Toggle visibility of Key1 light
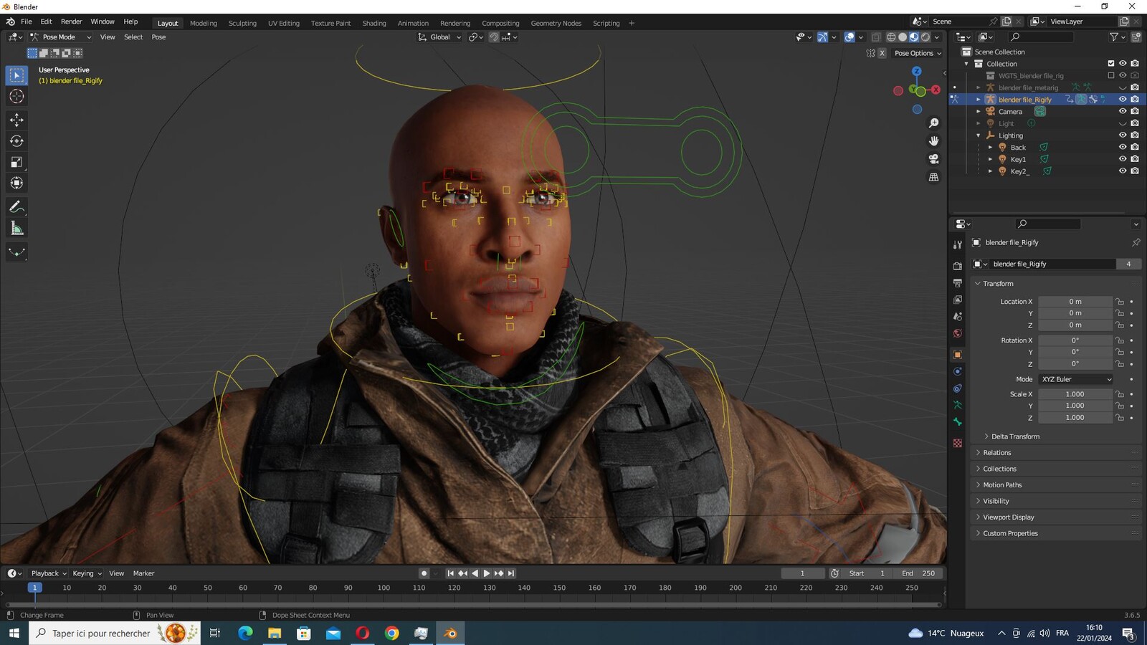Image resolution: width=1147 pixels, height=645 pixels. click(1123, 159)
